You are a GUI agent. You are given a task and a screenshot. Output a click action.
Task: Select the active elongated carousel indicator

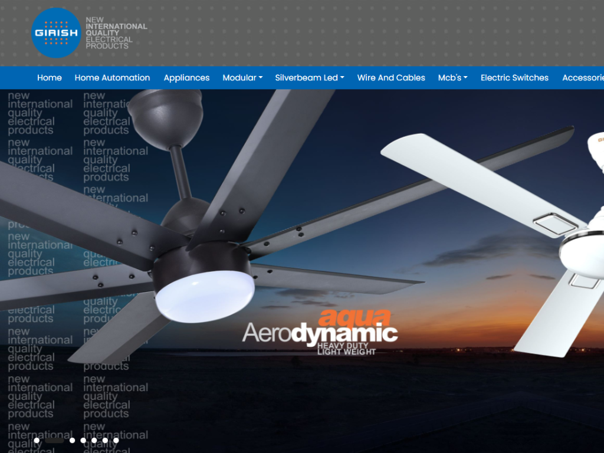(x=54, y=440)
